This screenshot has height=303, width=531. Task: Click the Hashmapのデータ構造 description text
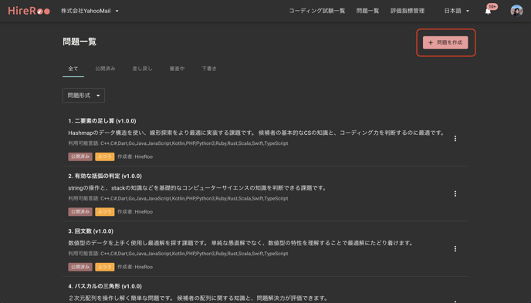click(257, 133)
